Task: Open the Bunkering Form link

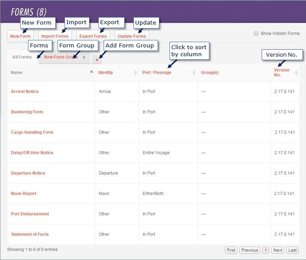Action: 27,112
